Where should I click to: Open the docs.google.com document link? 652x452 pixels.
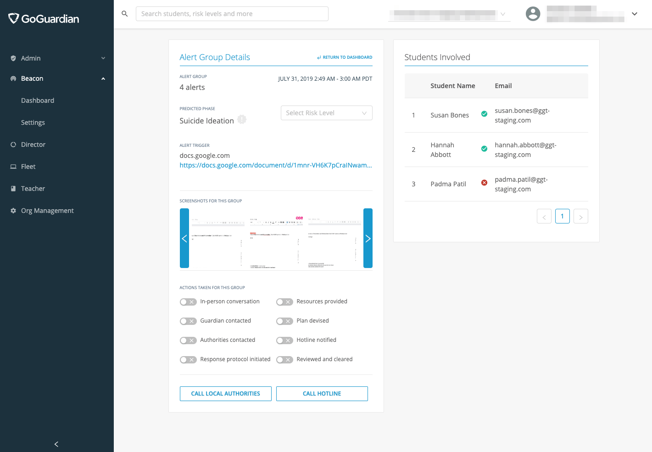coord(276,165)
